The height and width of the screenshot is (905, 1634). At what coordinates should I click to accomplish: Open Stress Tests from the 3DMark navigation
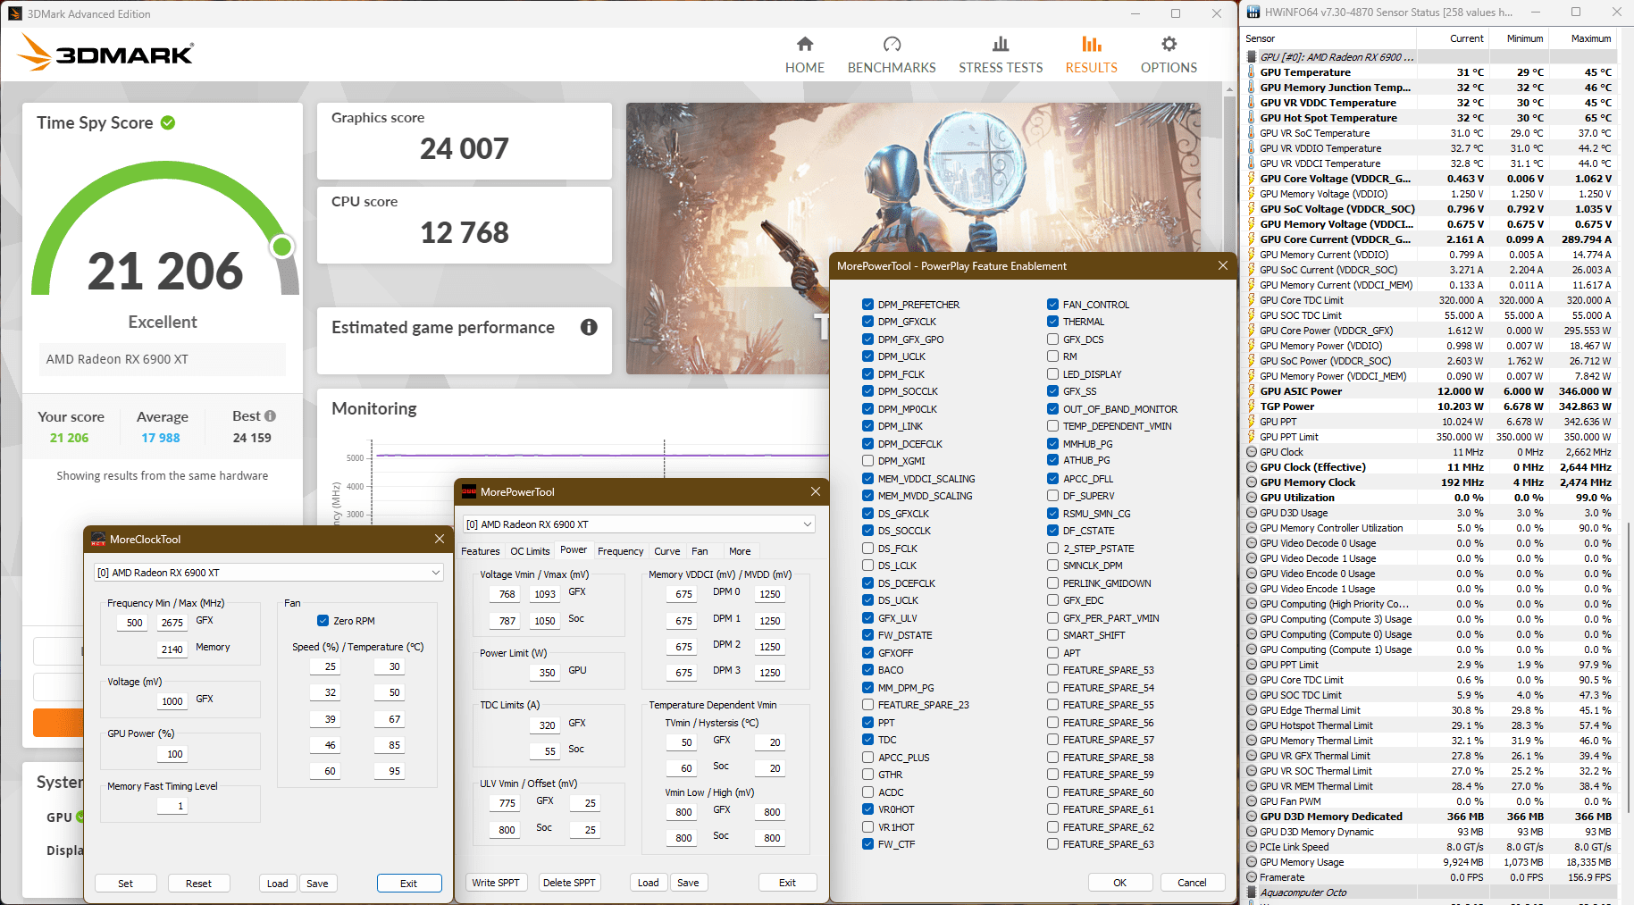point(1001,55)
